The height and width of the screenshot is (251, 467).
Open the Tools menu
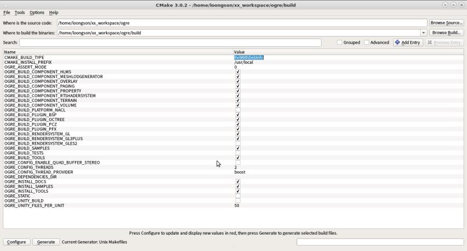click(x=20, y=13)
